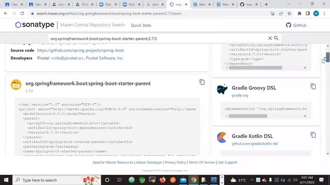Switch to the GitHub browser tab
Screen dimensions: 330x185
[x=249, y=5]
